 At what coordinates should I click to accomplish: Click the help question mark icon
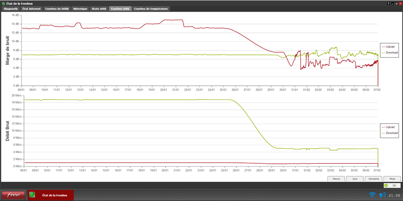click(x=388, y=3)
